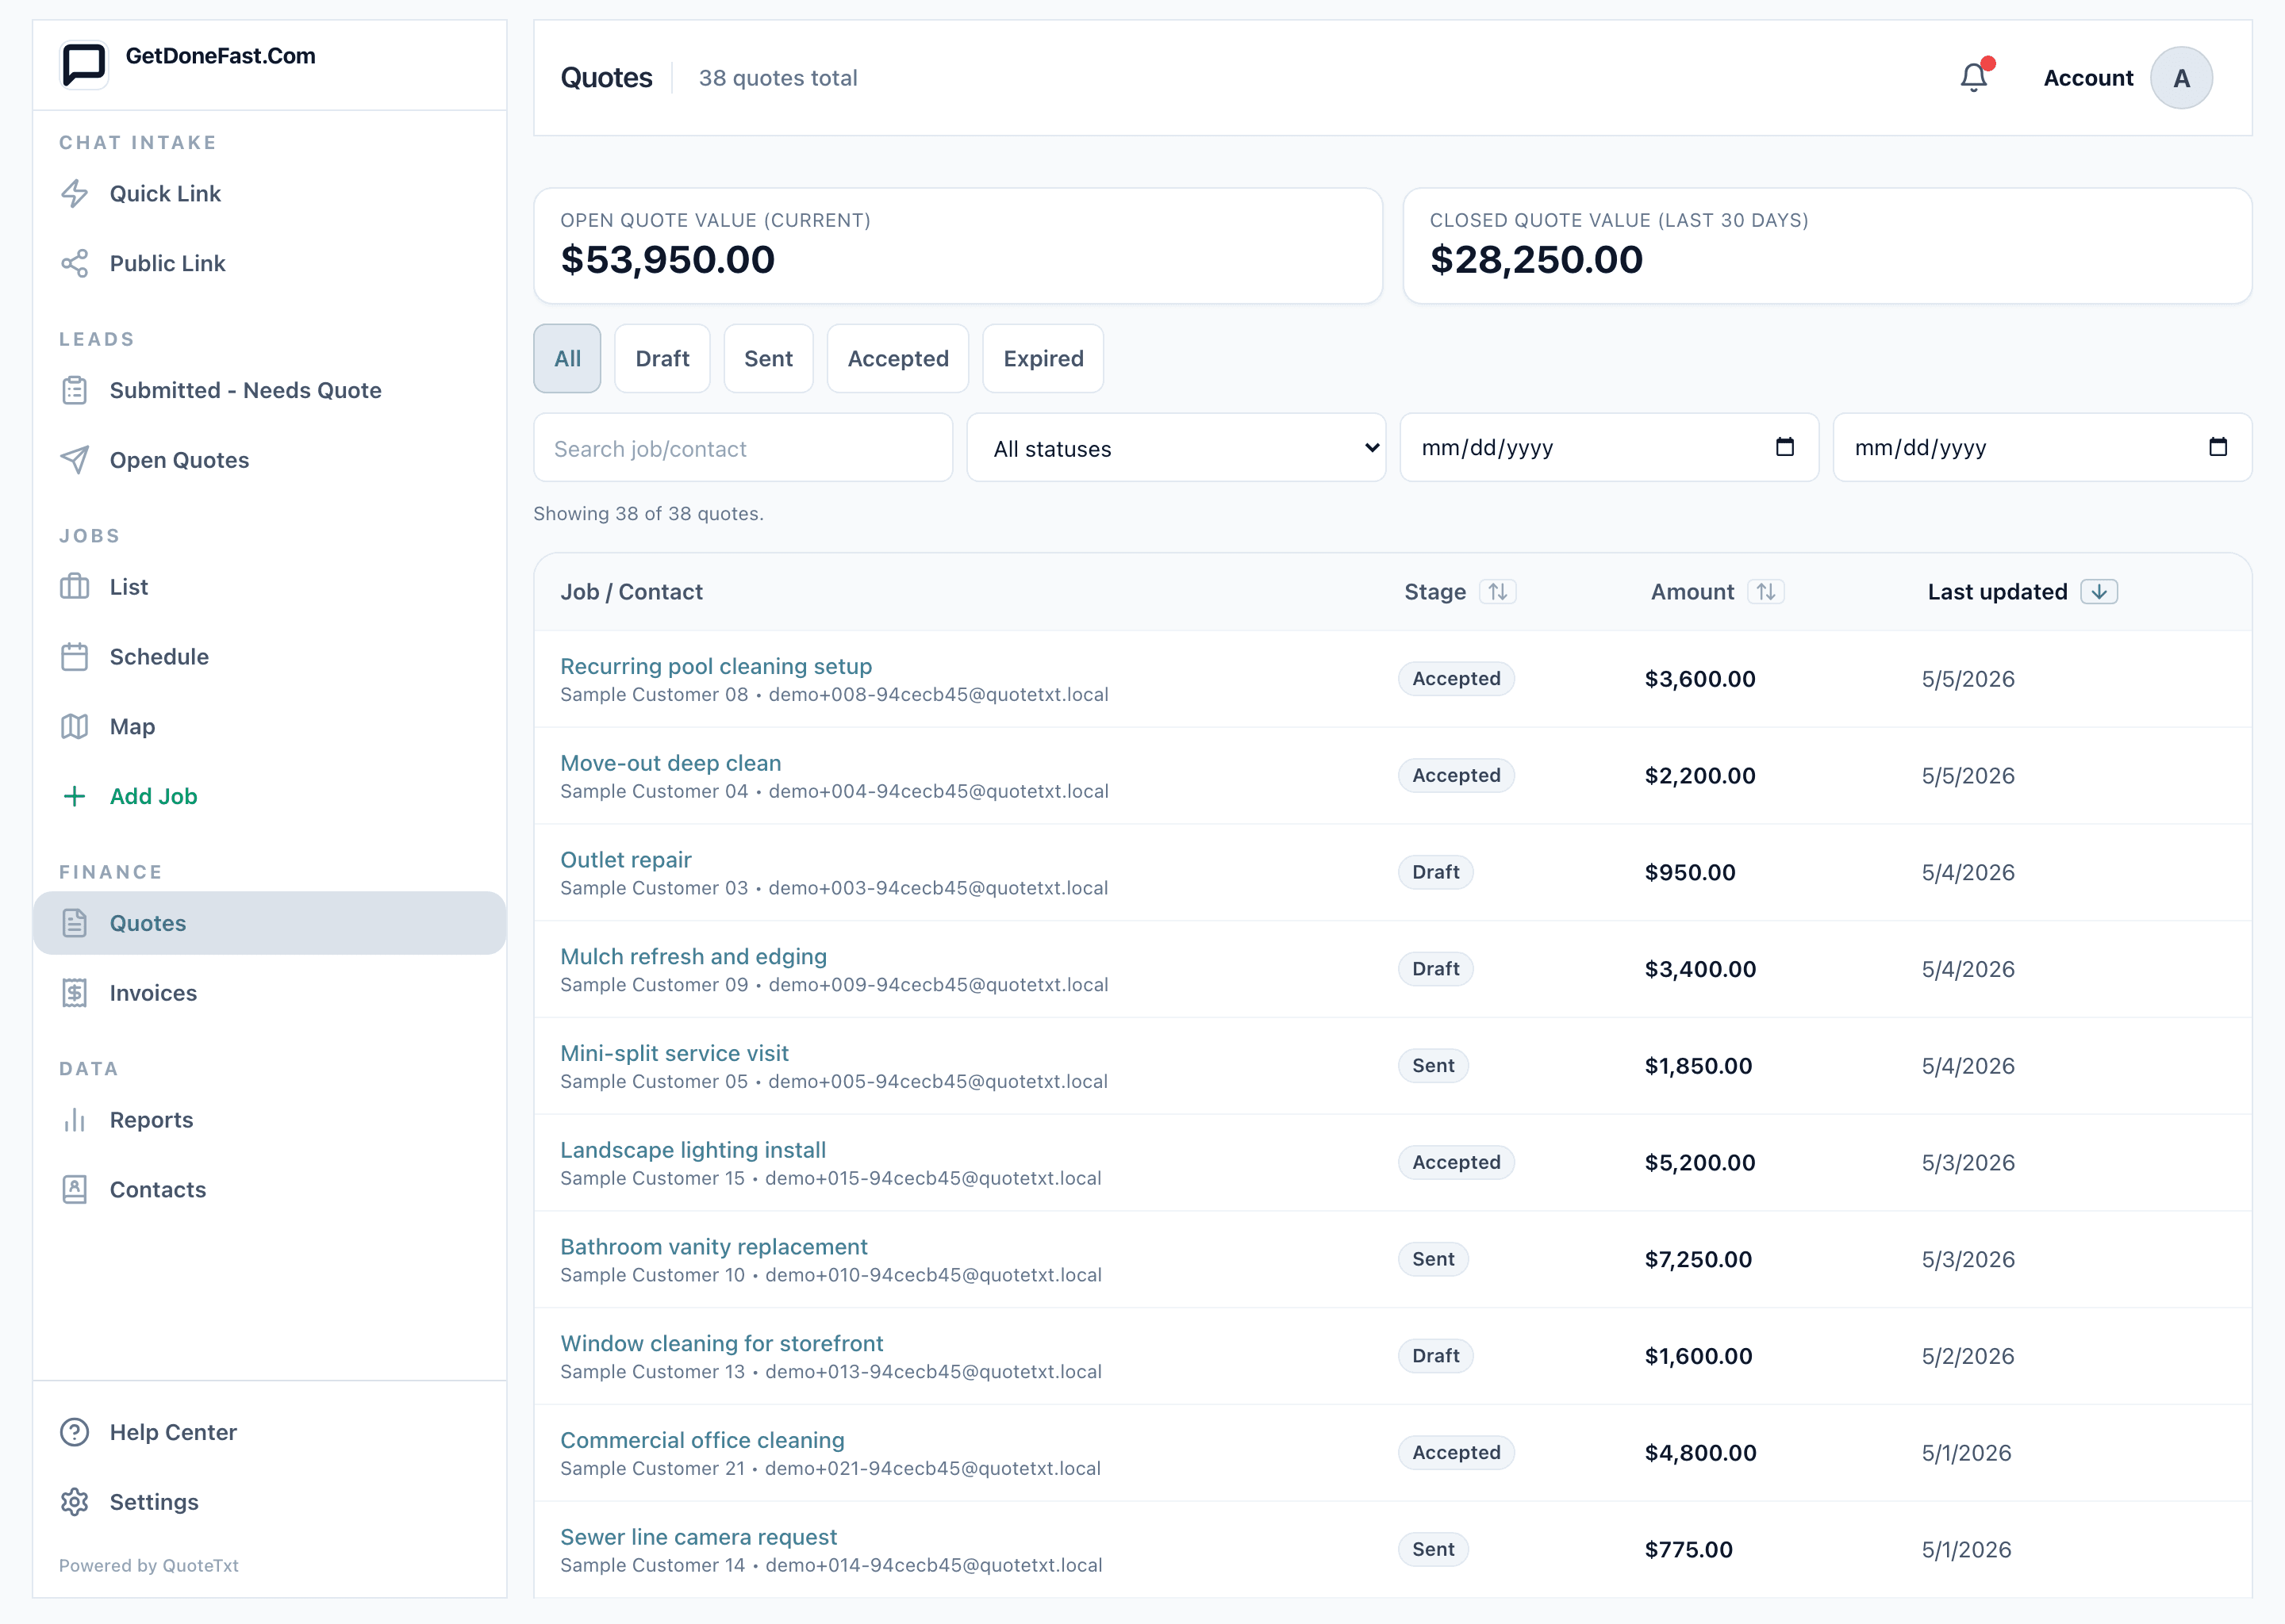The height and width of the screenshot is (1624, 2285).
Task: Click the Submitted - Needs Quote clipboard icon
Action: pos(75,390)
